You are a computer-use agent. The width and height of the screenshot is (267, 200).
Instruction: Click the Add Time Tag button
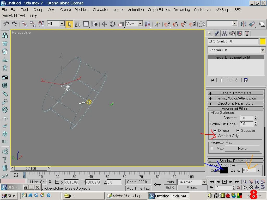[138, 188]
